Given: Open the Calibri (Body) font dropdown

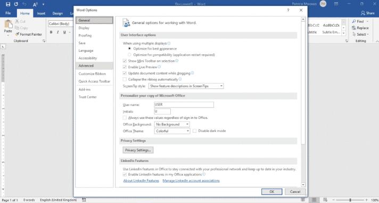Looking at the screenshot, I should point(61,24).
